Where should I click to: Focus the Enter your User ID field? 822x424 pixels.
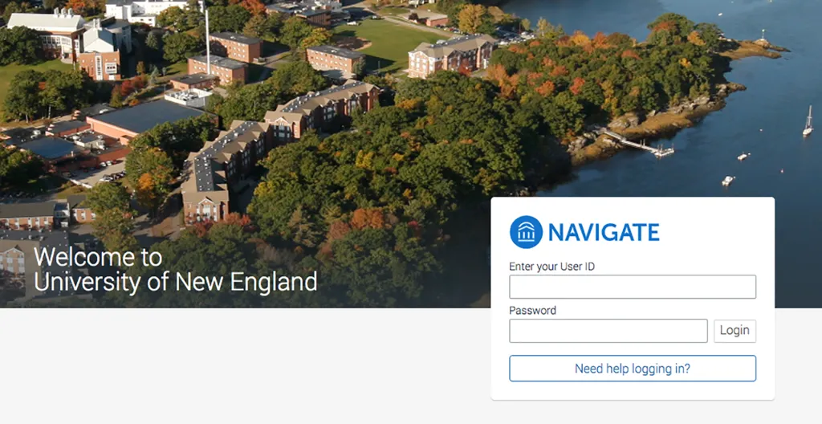coord(633,287)
